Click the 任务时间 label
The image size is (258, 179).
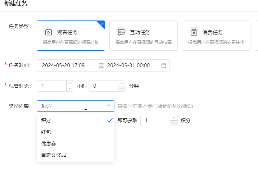(x=20, y=65)
